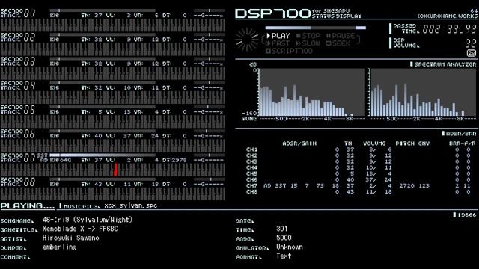Click the FORMAT value Text
The width and height of the screenshot is (479, 269).
(x=284, y=256)
